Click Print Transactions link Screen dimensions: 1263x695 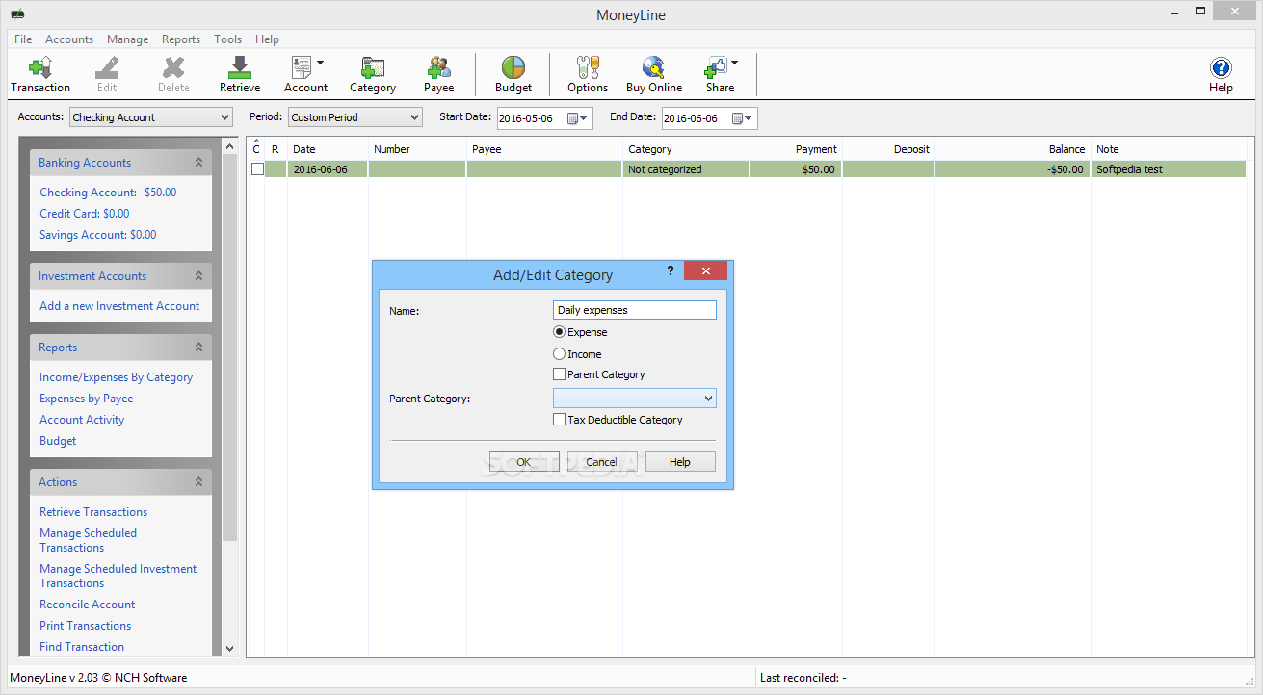[85, 626]
